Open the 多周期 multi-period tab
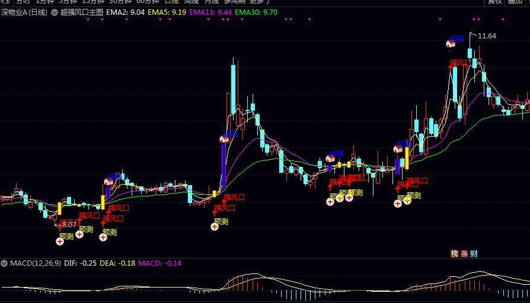Viewport: 530px width, 303px height. click(x=234, y=2)
